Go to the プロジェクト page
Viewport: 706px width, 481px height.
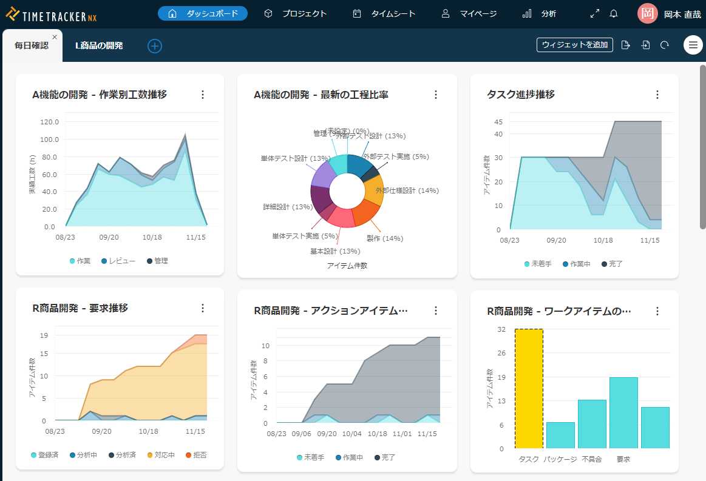pos(296,13)
